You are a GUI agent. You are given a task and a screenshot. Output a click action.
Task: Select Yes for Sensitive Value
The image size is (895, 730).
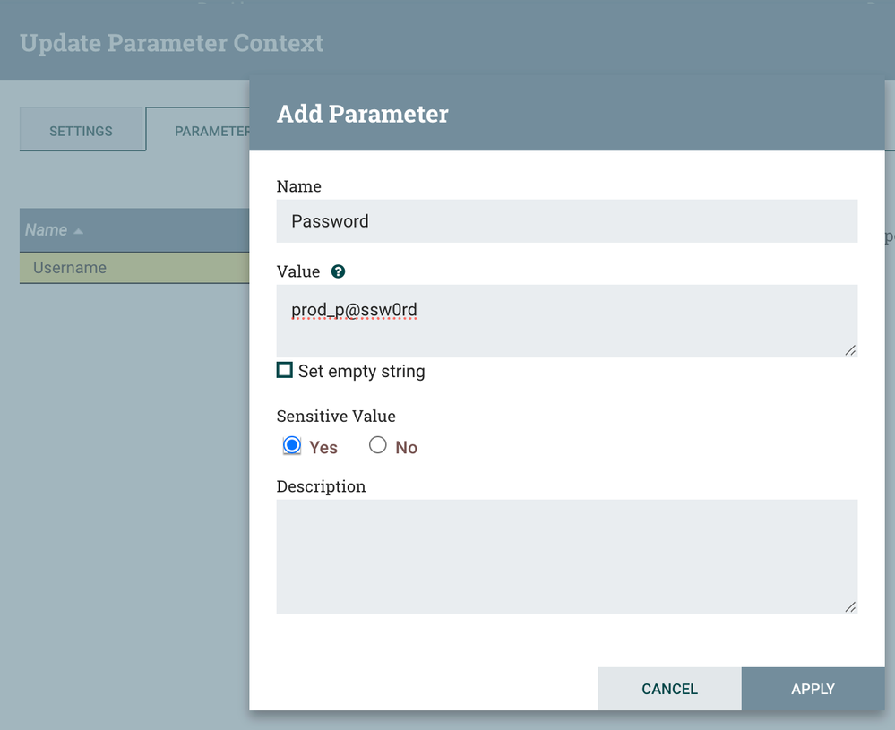click(292, 445)
